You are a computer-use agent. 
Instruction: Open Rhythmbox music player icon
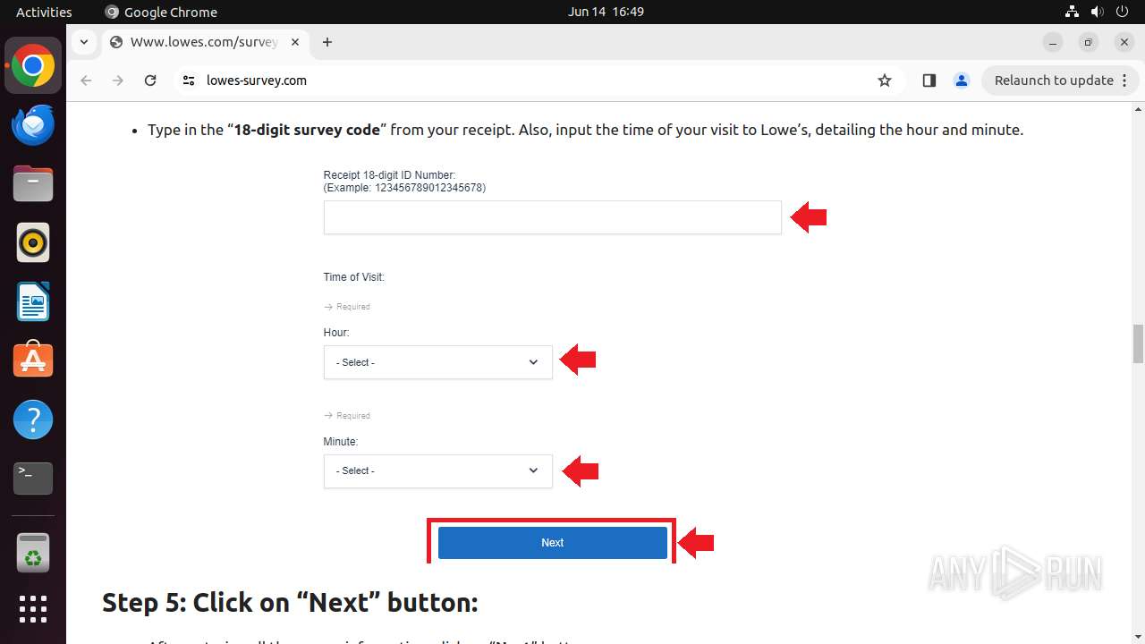tap(33, 242)
